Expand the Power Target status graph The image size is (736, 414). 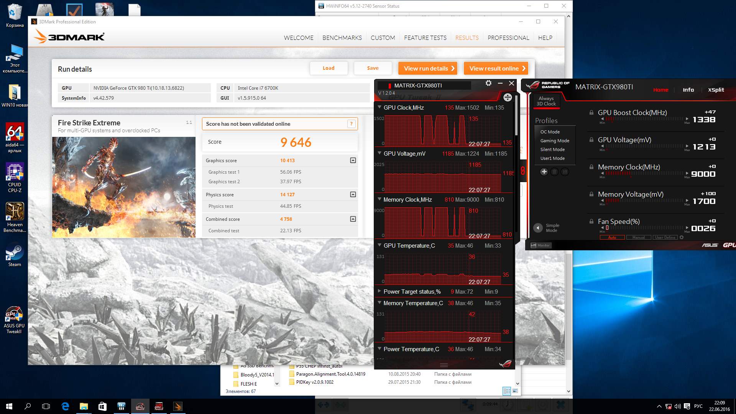[379, 291]
